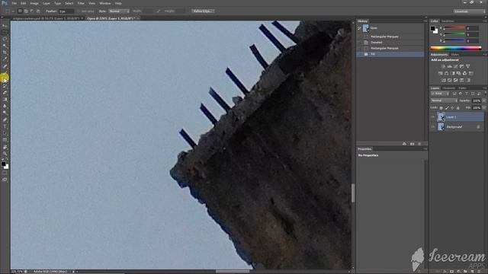The height and width of the screenshot is (274, 488).
Task: Open the History panel menu
Action: [x=425, y=21]
